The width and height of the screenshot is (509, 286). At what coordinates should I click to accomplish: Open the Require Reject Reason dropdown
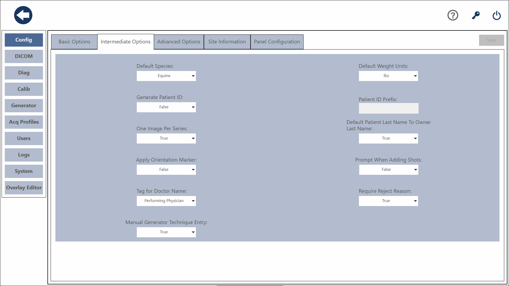388,201
